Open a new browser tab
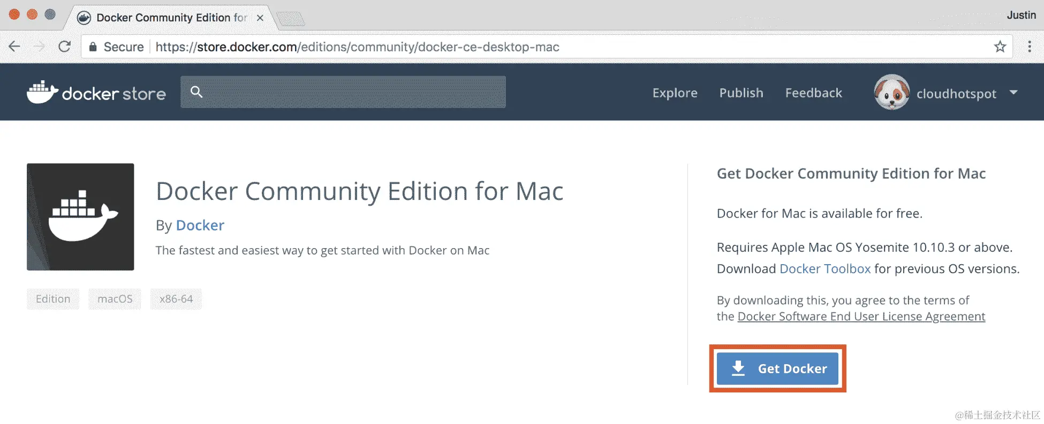 291,19
